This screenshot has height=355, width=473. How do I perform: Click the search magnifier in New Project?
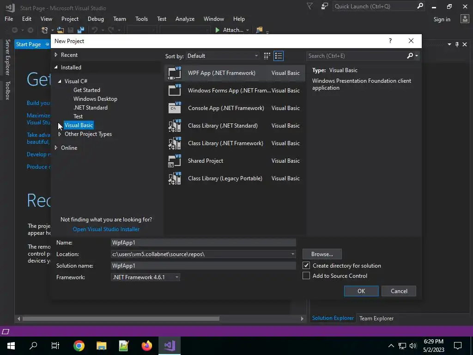click(410, 55)
